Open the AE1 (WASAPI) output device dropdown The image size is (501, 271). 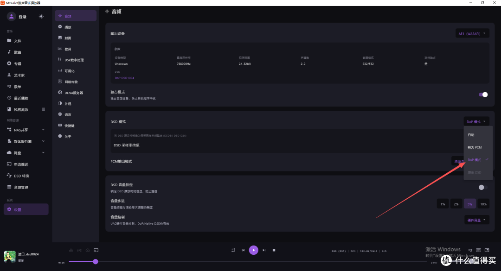click(x=472, y=33)
